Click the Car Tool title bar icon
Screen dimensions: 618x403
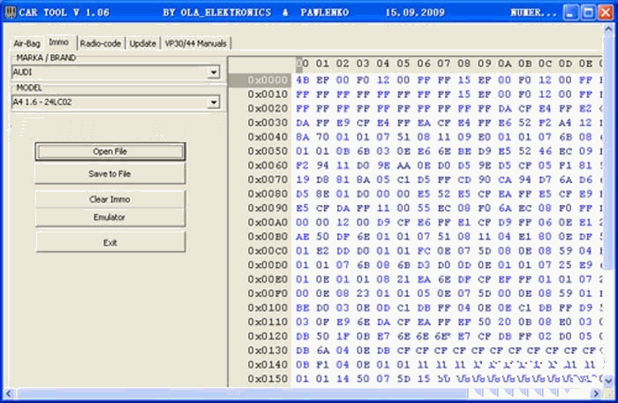pos(11,12)
